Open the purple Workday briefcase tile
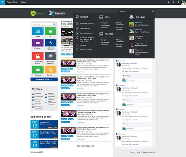The width and height of the screenshot is (186, 157). coord(38,43)
